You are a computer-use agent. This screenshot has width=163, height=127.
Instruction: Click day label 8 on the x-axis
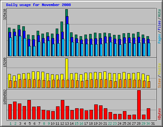coord(44,124)
